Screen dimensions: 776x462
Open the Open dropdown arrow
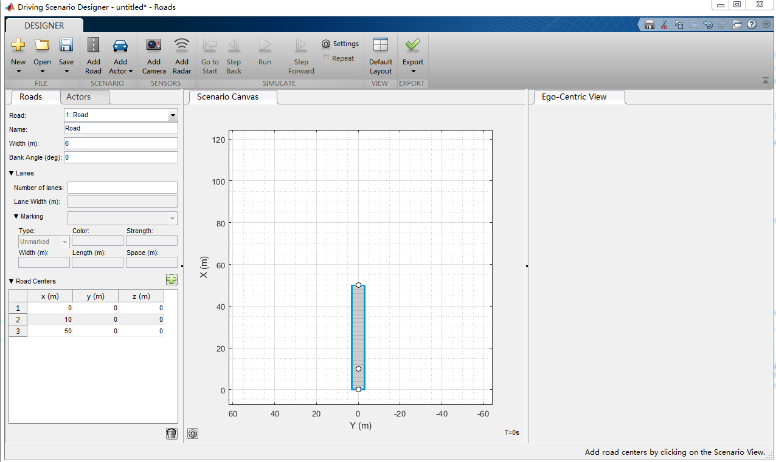tap(42, 72)
